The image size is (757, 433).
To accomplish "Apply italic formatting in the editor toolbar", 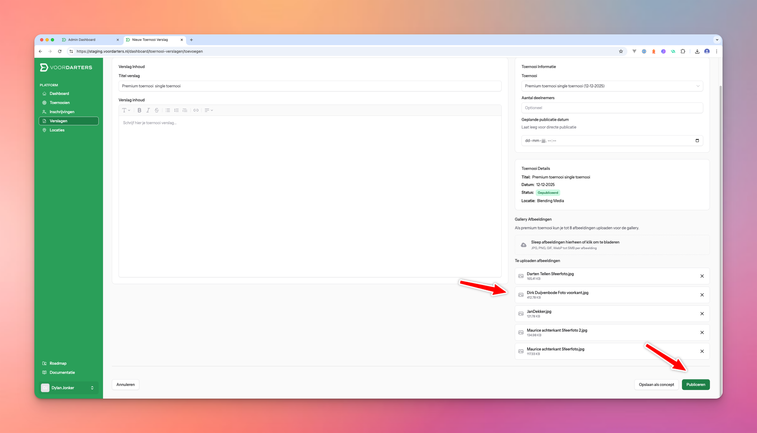I will pyautogui.click(x=148, y=110).
